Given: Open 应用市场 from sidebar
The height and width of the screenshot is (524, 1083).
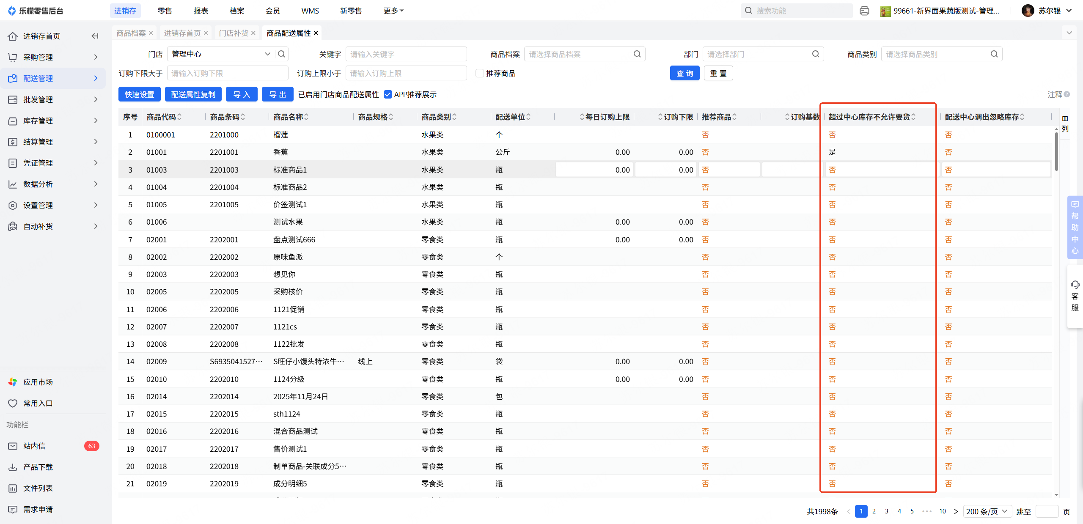Looking at the screenshot, I should 38,382.
